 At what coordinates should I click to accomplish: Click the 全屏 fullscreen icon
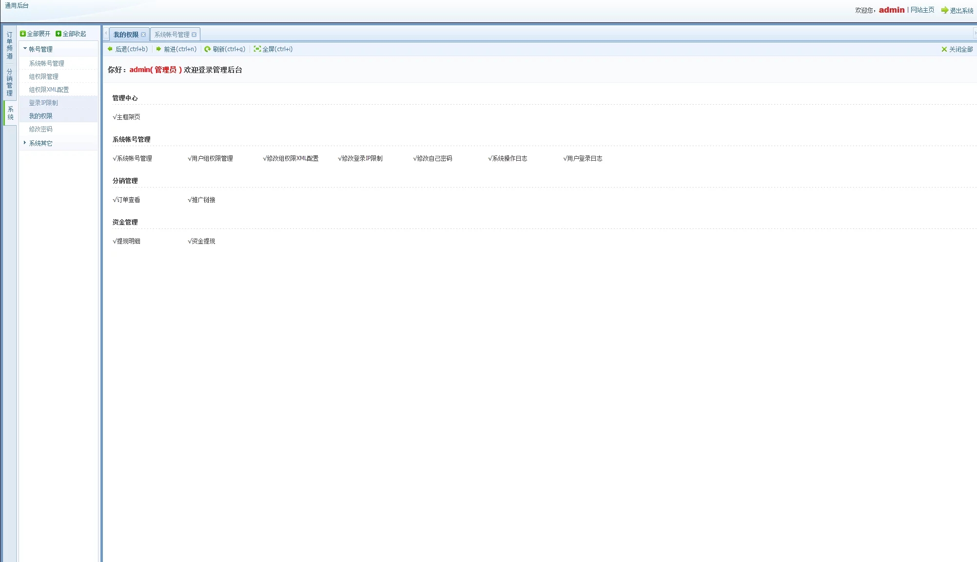click(257, 49)
